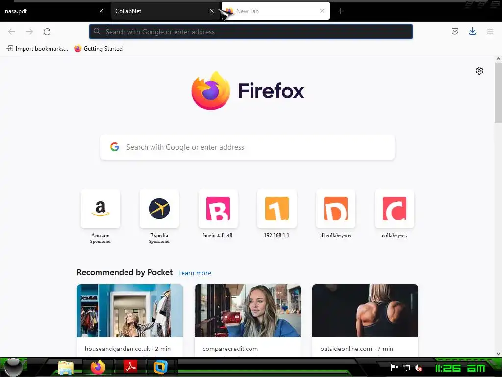
Task: Open the houseandgarden.co.uk story thumbnail
Action: 130,311
